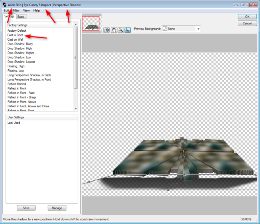This screenshot has height=224, width=260.
Task: Select the plain Reflect in Front preset
Action: point(17,88)
